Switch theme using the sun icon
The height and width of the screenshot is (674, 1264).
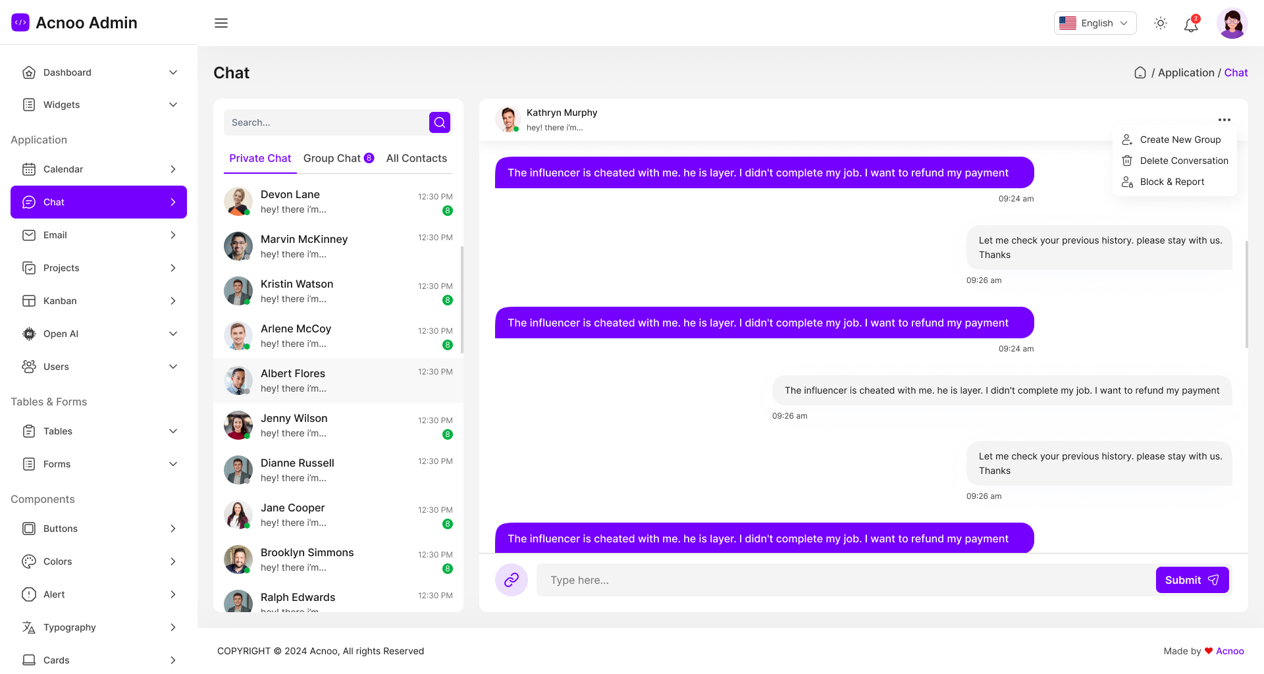(x=1160, y=23)
